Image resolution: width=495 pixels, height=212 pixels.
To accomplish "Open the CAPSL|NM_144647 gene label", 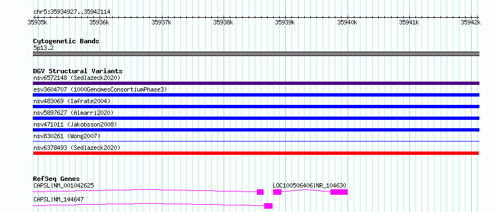I will coord(58,199).
